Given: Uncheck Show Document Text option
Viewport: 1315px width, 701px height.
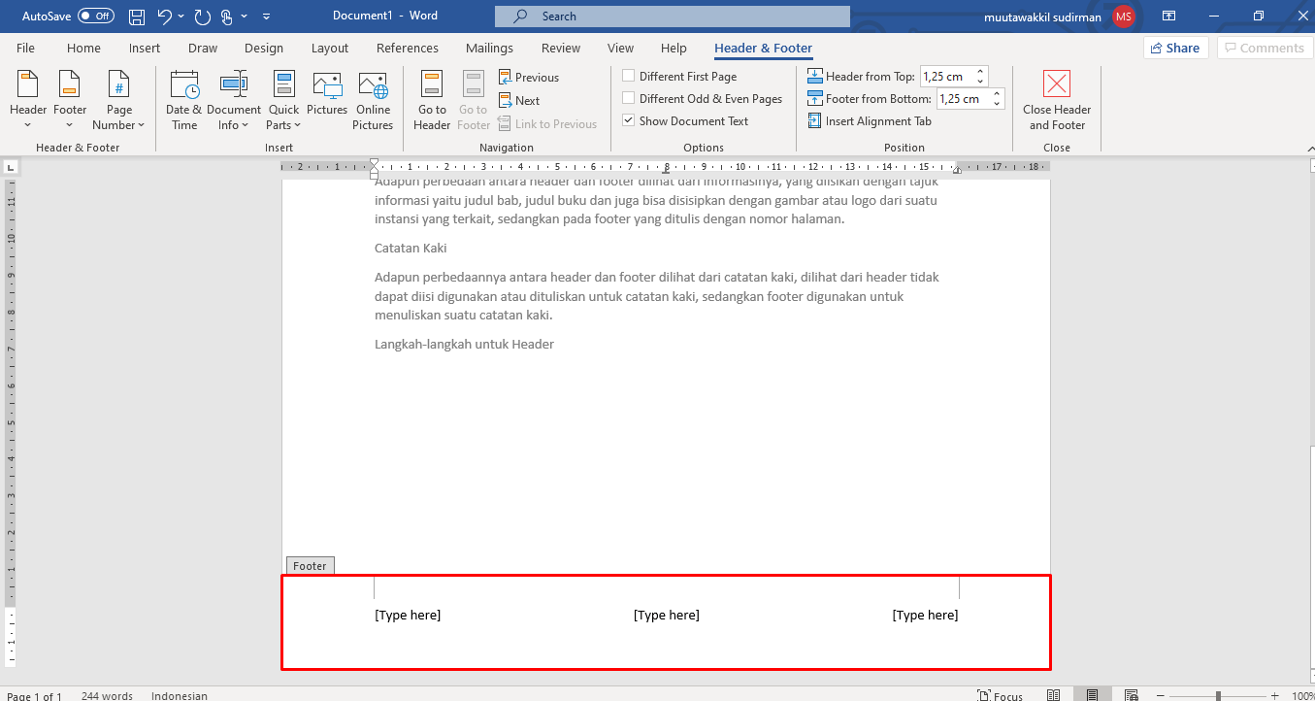Looking at the screenshot, I should click(629, 121).
